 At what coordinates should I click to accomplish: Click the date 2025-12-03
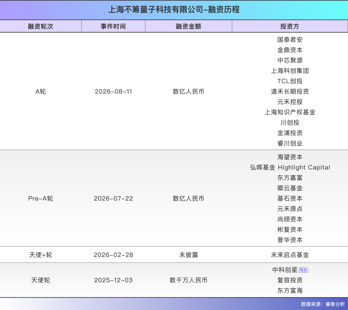pos(113,280)
